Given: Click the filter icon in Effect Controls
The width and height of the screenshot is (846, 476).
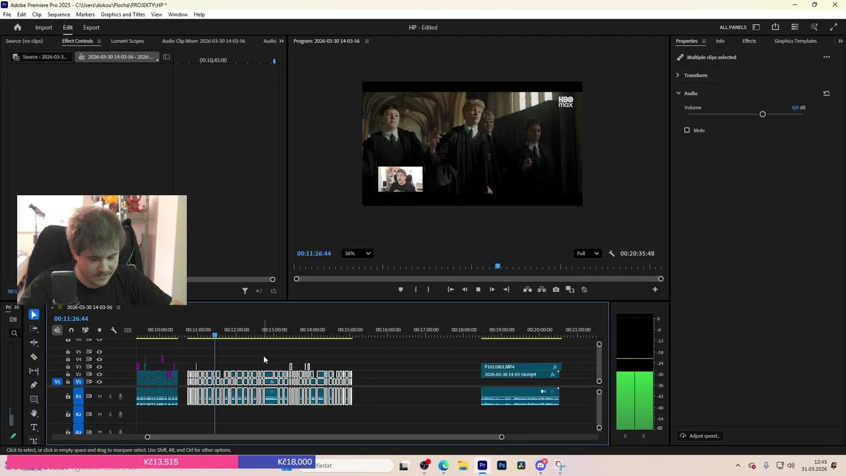Looking at the screenshot, I should tap(245, 291).
